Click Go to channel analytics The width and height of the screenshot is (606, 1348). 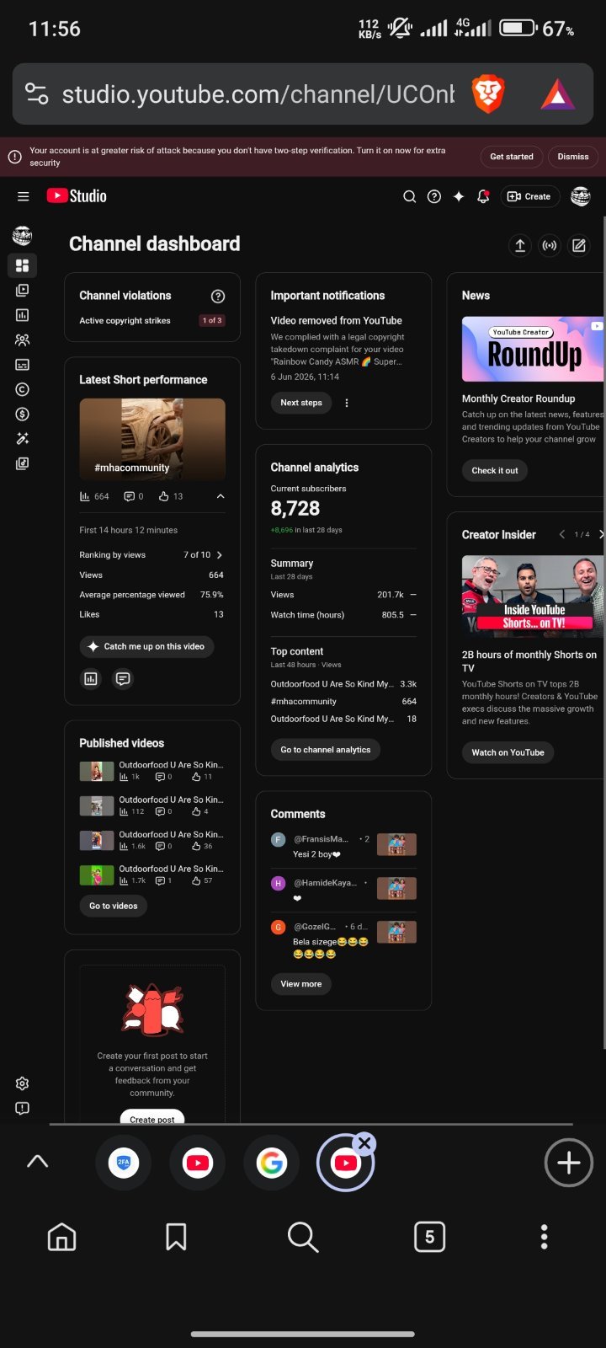[326, 750]
